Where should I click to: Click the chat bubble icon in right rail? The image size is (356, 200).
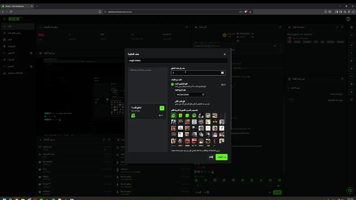[352, 68]
